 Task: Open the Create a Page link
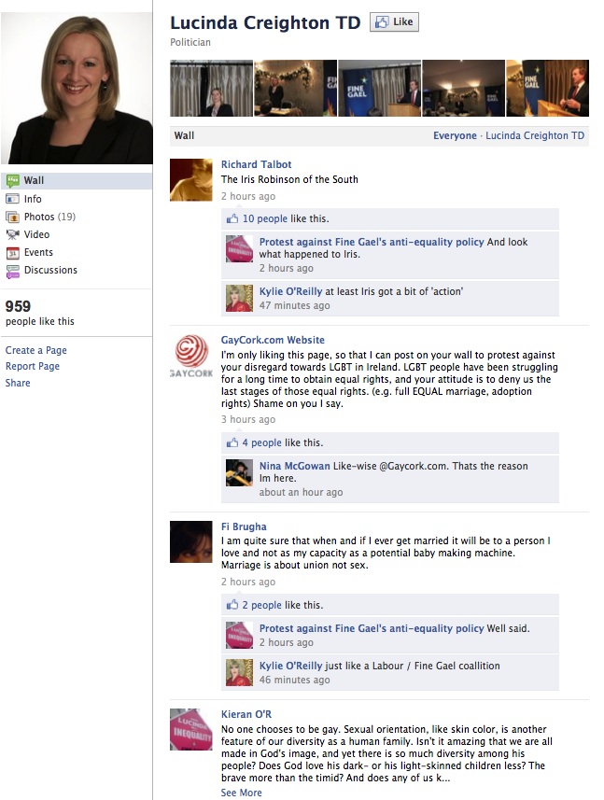pos(36,350)
